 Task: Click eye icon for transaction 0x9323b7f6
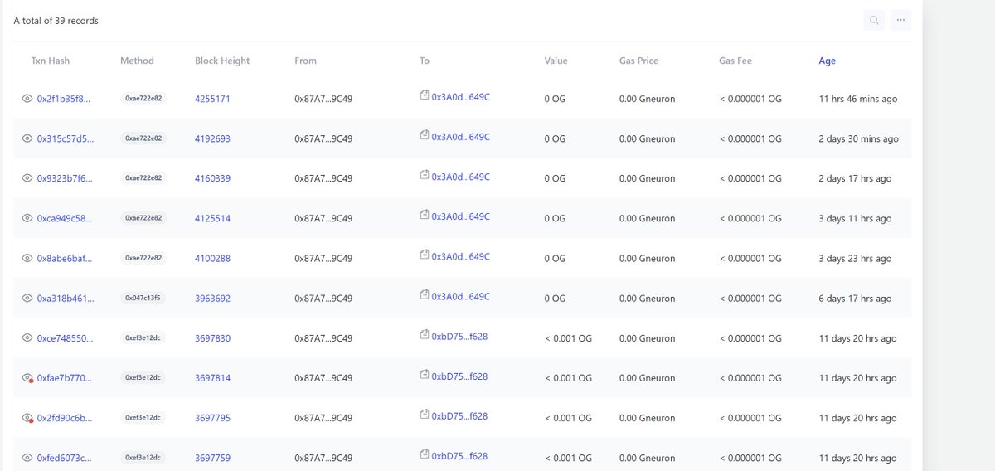click(x=27, y=178)
